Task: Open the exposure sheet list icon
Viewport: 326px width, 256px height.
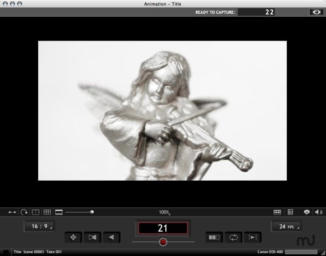Action: (291, 212)
